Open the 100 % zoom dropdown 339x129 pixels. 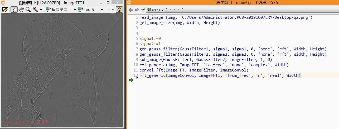pyautogui.click(x=102, y=10)
